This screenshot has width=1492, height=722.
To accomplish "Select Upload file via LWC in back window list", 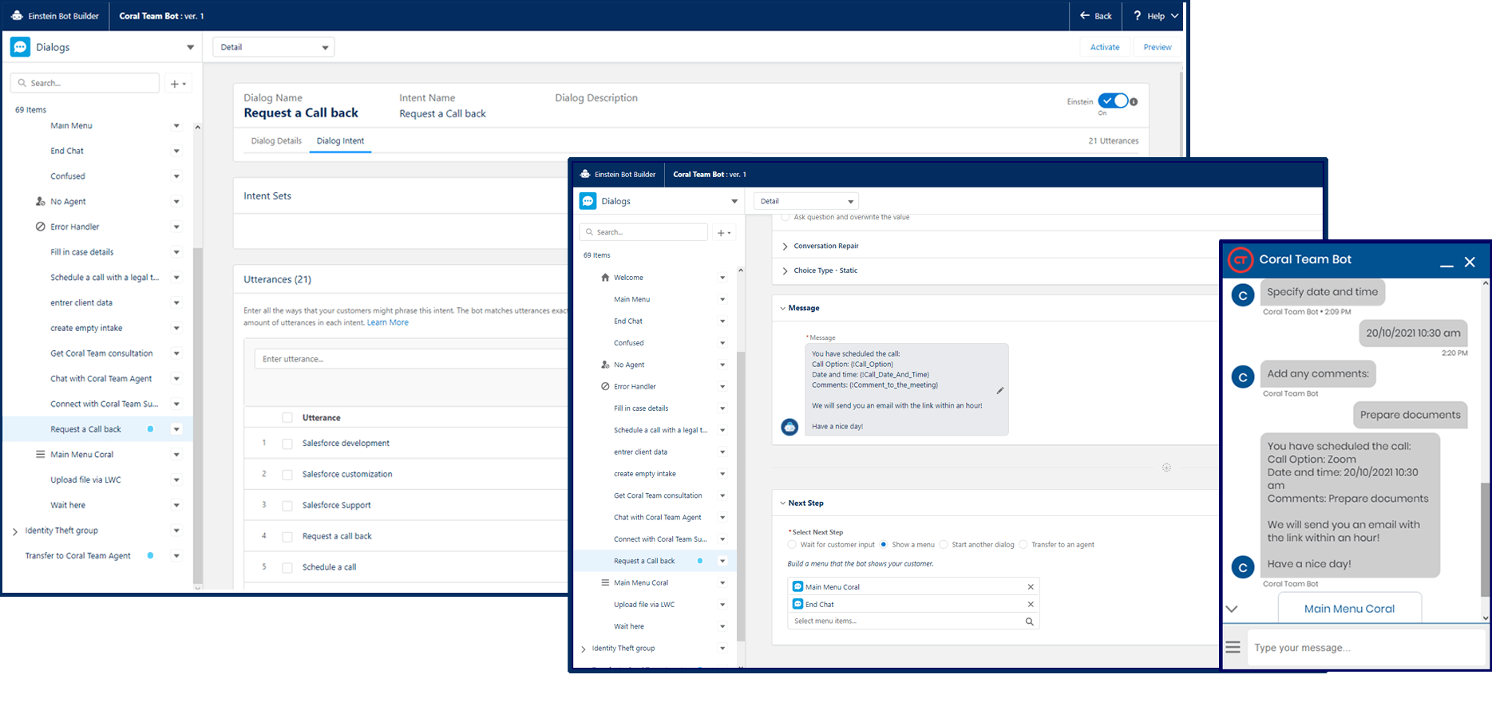I will click(85, 480).
